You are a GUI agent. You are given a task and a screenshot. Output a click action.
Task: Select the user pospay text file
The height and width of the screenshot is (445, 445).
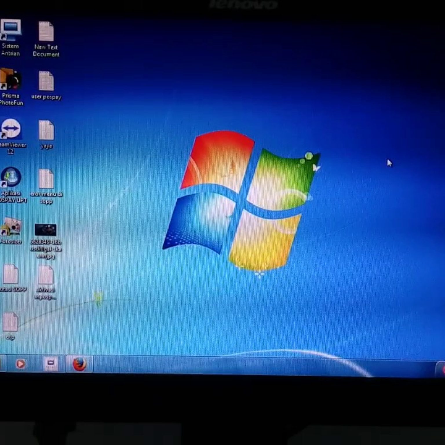click(x=46, y=81)
